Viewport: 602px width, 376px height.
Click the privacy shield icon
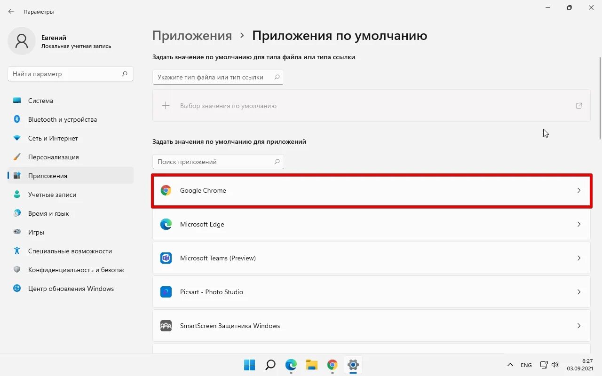point(17,270)
